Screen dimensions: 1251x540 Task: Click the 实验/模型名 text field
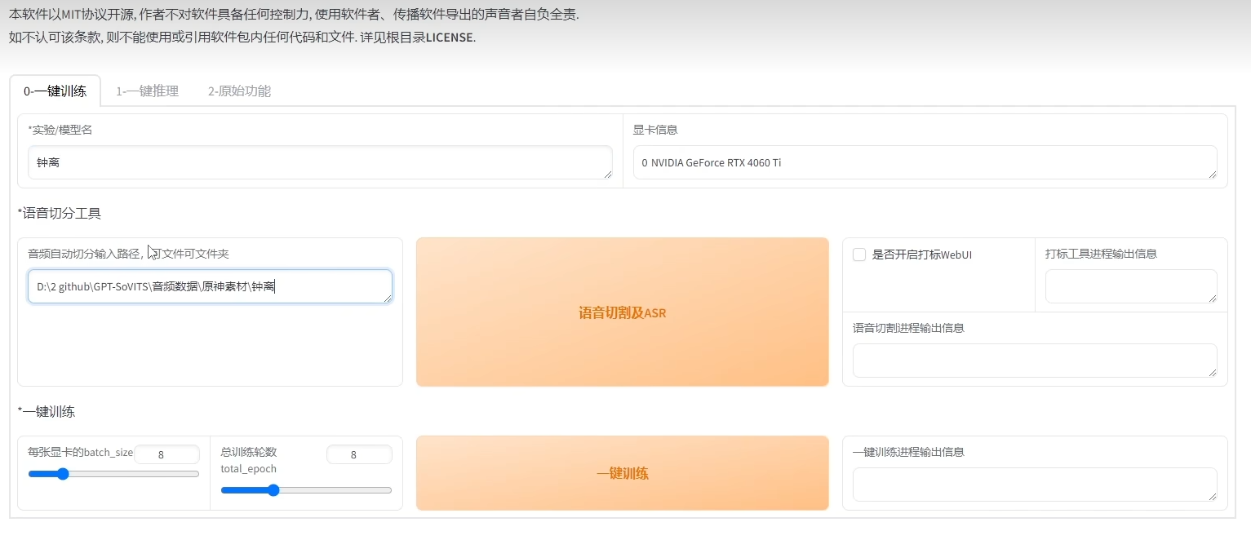(318, 162)
